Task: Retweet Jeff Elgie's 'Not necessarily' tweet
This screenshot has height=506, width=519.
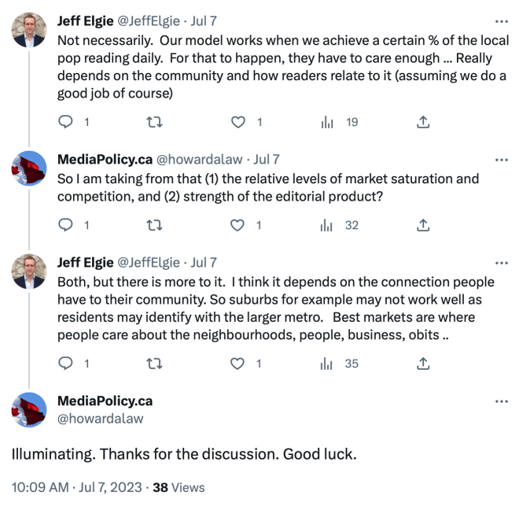Action: (x=154, y=122)
